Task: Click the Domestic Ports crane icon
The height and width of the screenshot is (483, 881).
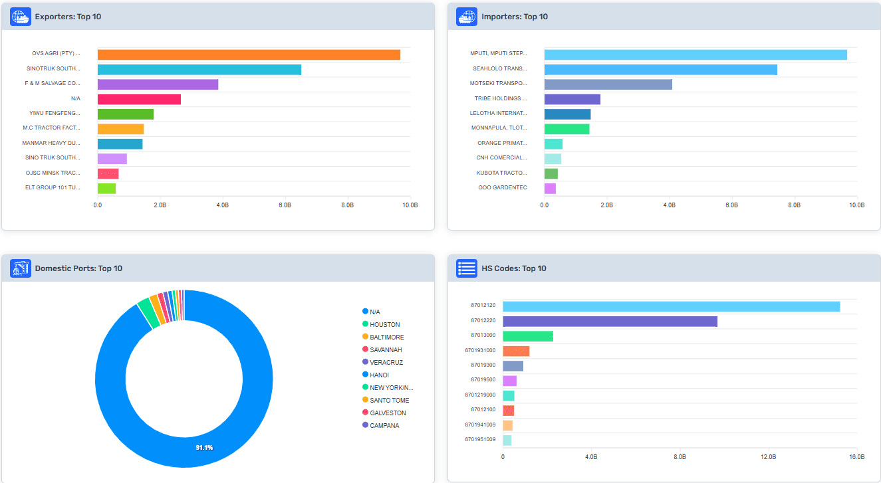Action: point(21,268)
